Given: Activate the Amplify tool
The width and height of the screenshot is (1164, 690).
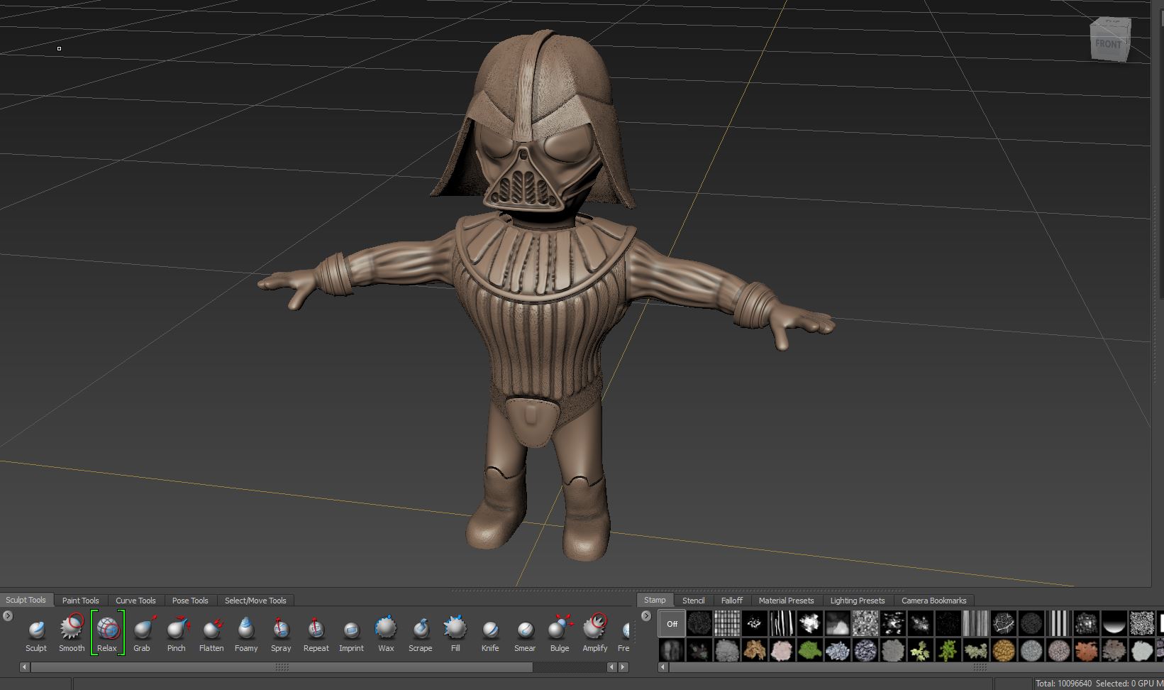Looking at the screenshot, I should [x=595, y=629].
